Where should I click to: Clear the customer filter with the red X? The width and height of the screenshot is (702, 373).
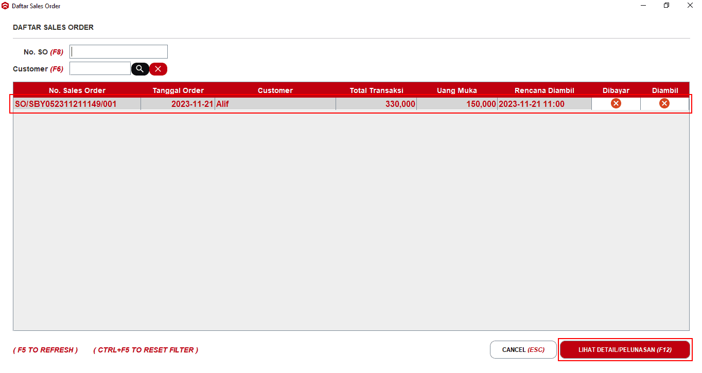(158, 69)
